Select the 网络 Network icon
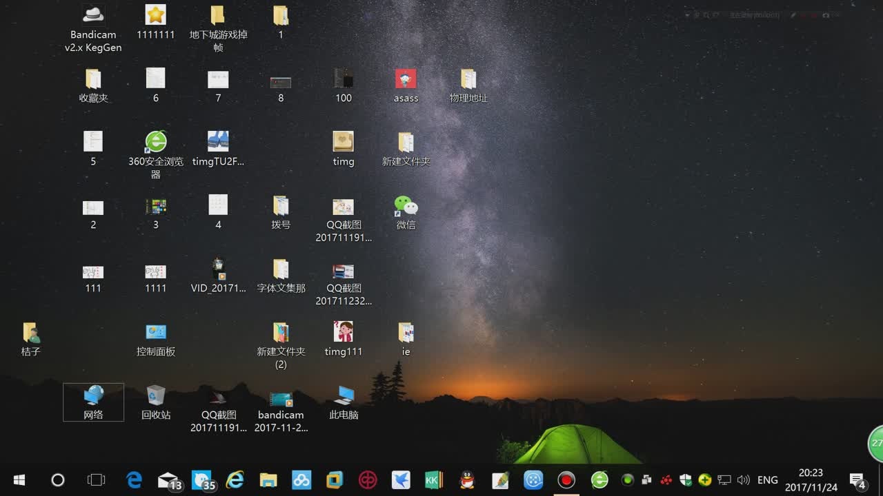This screenshot has width=883, height=496. coord(93,402)
